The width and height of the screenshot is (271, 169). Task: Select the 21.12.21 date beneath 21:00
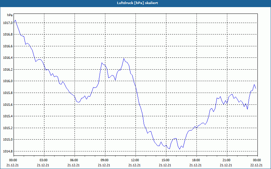pos(226,165)
